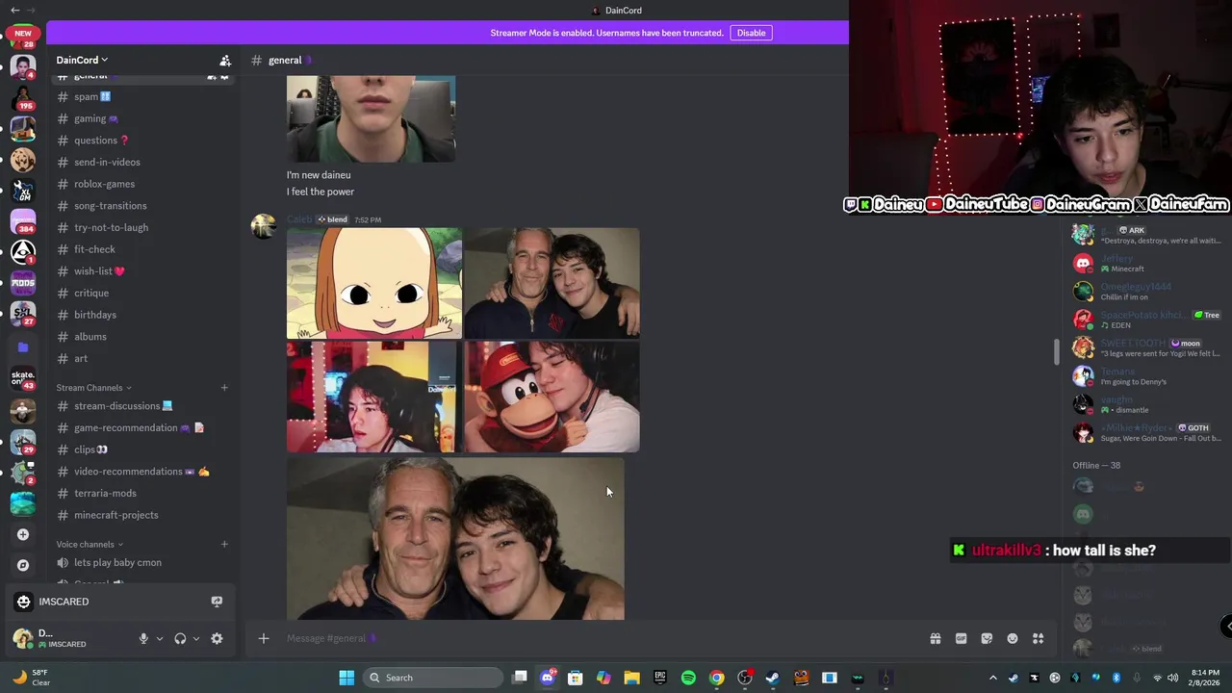The width and height of the screenshot is (1232, 693).
Task: Open the apps launcher icon in message bar
Action: pyautogui.click(x=1039, y=638)
